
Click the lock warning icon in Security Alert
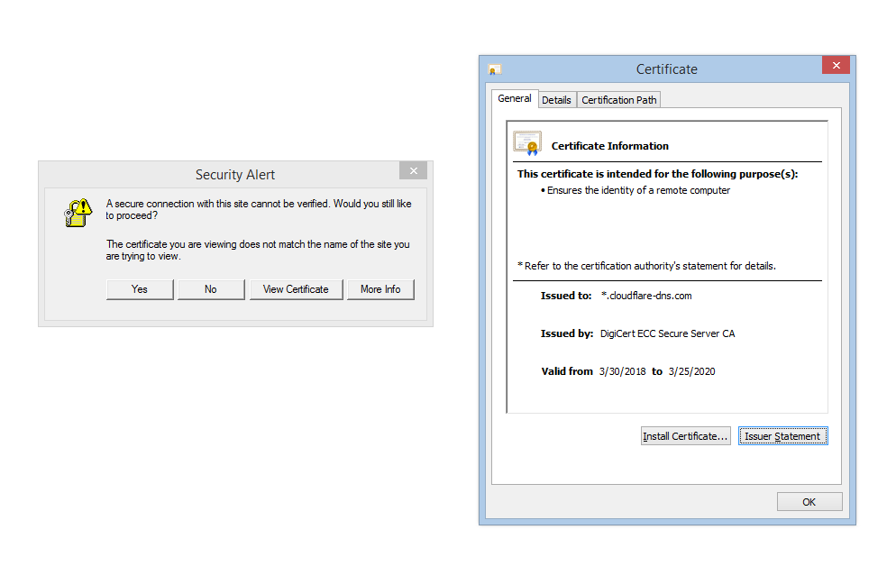coord(78,213)
